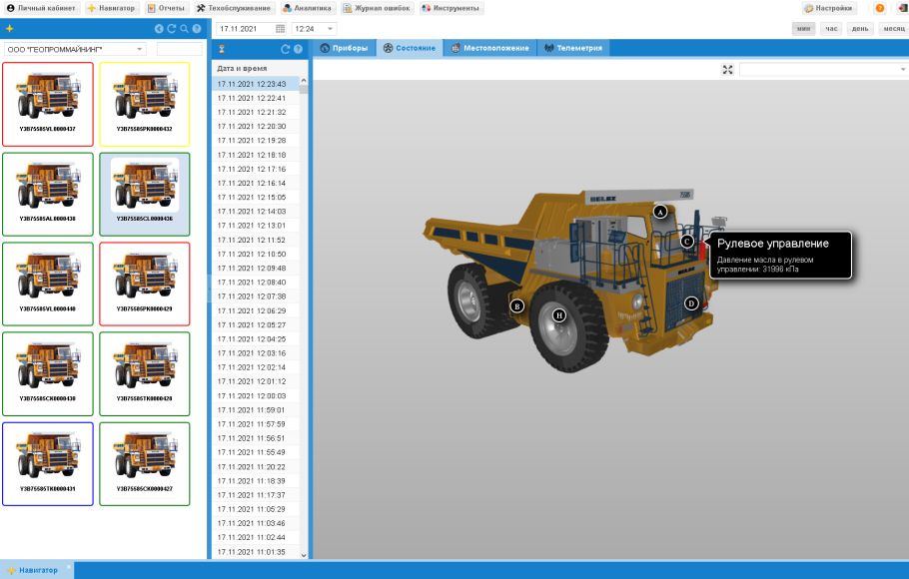Image resolution: width=909 pixels, height=579 pixels.
Task: Open the Инструменты menu
Action: point(451,8)
